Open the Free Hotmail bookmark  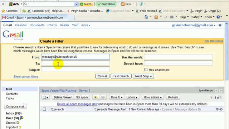[146, 11]
